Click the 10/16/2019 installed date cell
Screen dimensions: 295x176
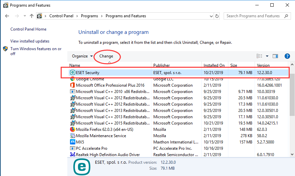click(213, 148)
